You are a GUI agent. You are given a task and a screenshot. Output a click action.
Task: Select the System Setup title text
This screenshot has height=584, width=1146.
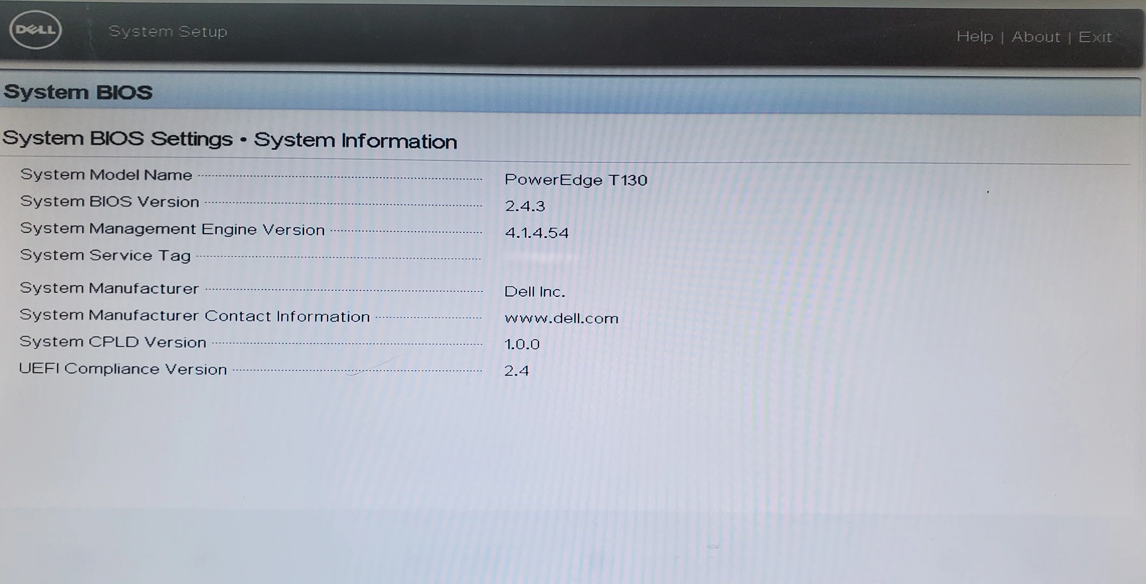pos(168,32)
